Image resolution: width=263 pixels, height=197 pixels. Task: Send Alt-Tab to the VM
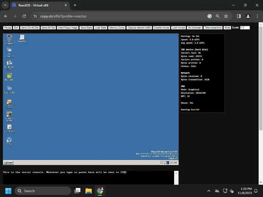48,28
